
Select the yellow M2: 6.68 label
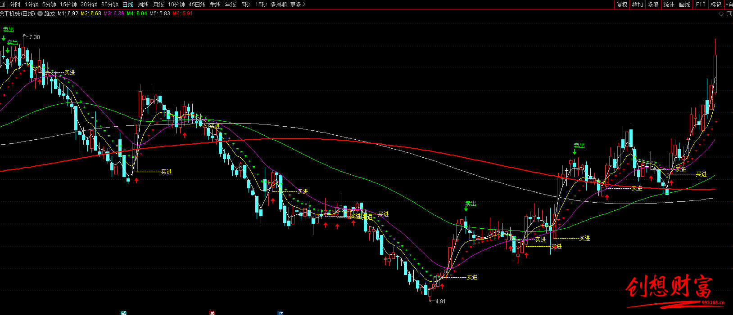pos(91,13)
